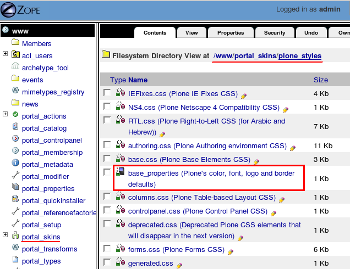
Task: Click the portal_catalog icon
Action: pos(15,126)
